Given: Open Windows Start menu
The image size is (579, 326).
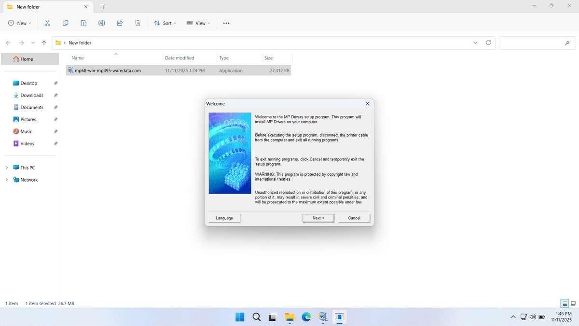Looking at the screenshot, I should (240, 317).
